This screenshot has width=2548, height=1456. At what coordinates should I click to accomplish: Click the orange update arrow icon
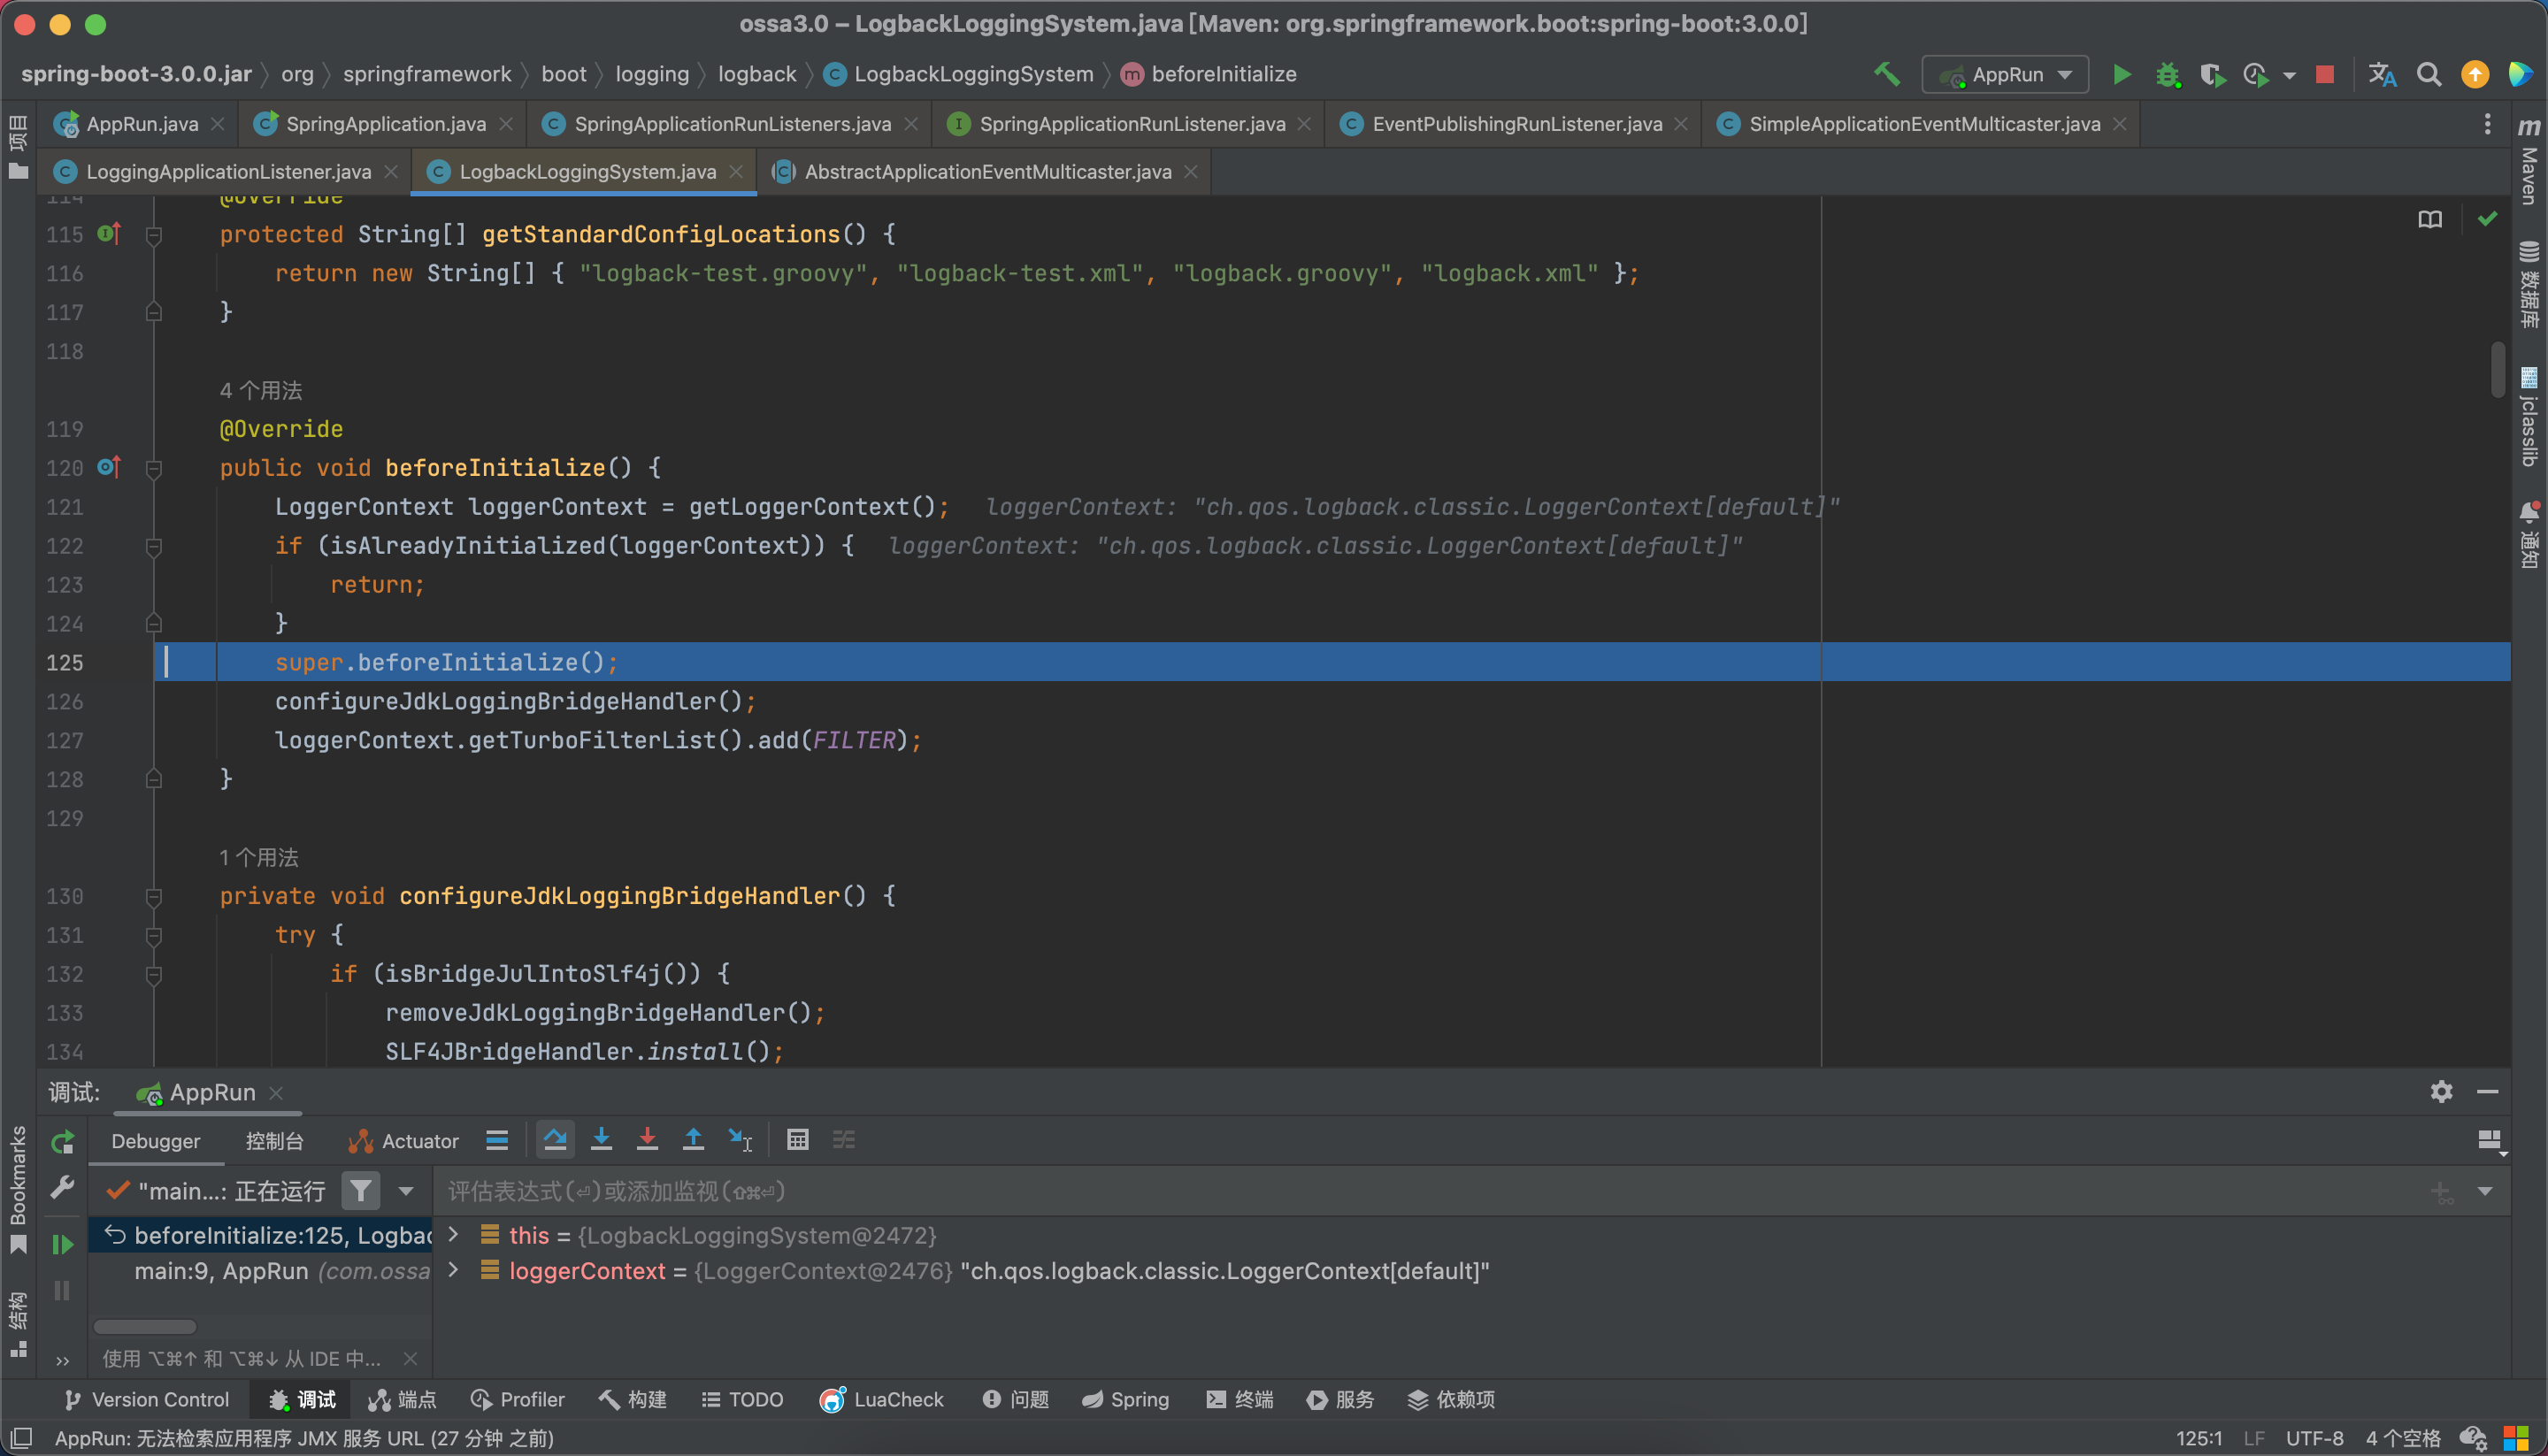(x=2475, y=75)
